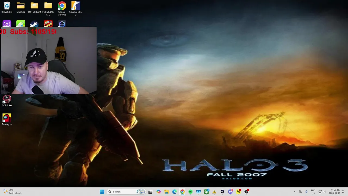Image resolution: width=348 pixels, height=196 pixels.
Task: Open the clock and calendar flyout
Action: pos(334,192)
